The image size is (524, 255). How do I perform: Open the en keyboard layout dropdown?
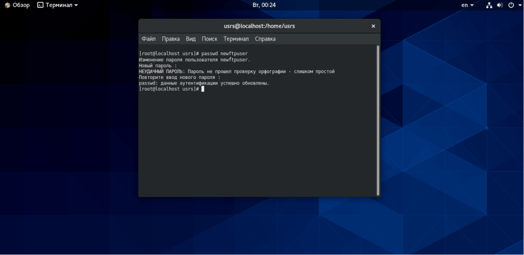pyautogui.click(x=468, y=5)
